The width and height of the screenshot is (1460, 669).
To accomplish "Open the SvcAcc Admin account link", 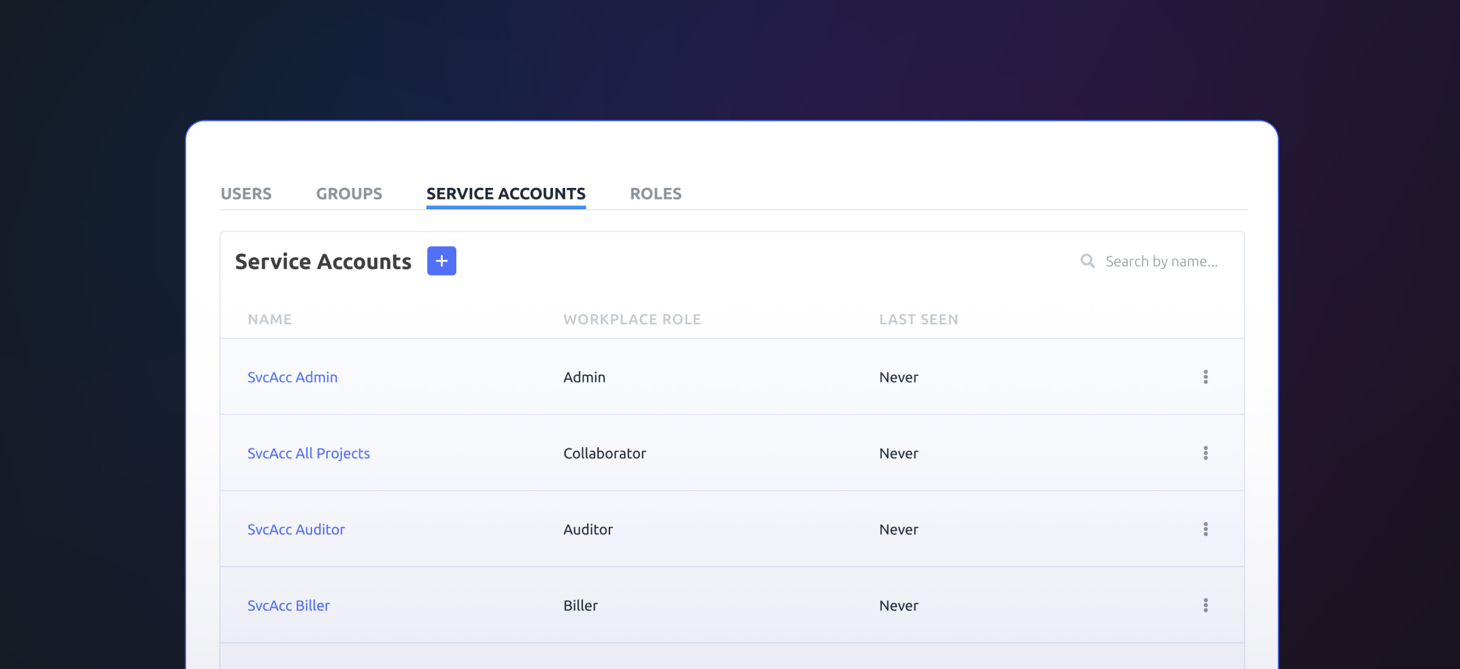I will point(292,377).
